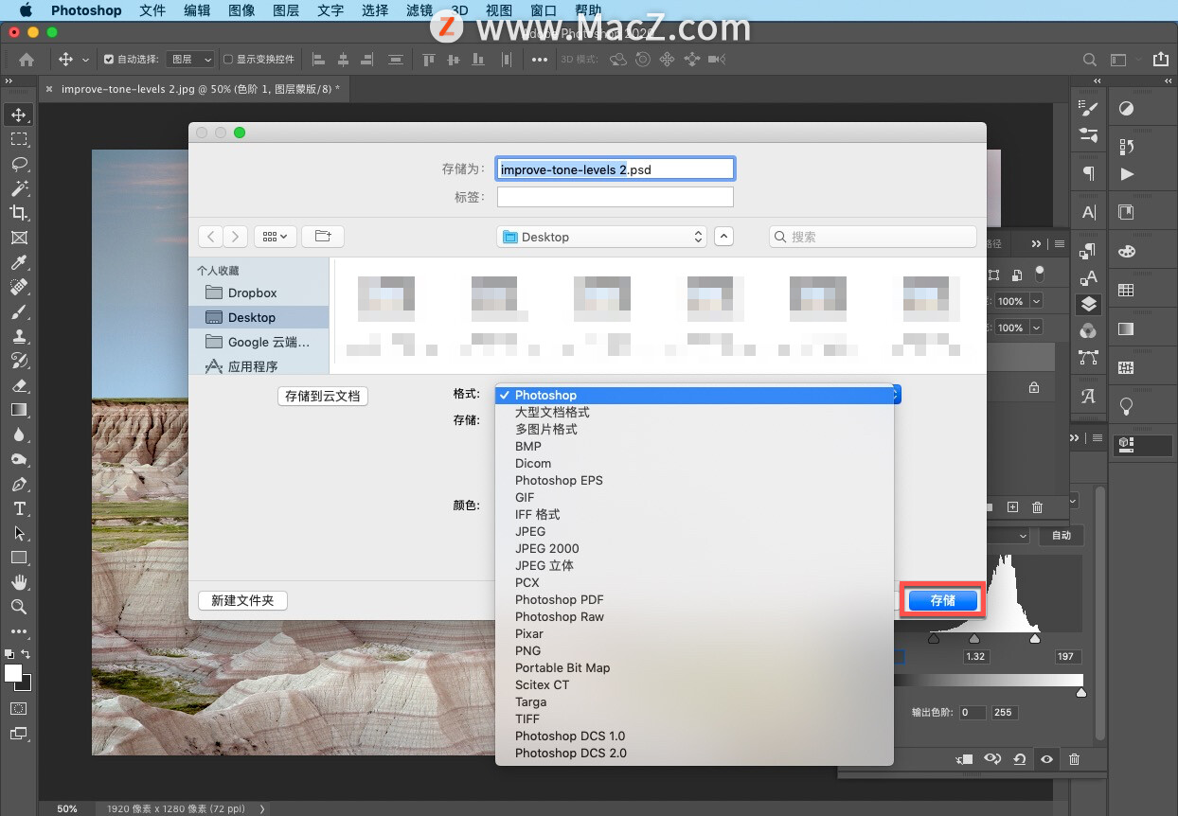The image size is (1178, 816).
Task: Click the Levels midtone gamma slider
Action: (x=974, y=640)
